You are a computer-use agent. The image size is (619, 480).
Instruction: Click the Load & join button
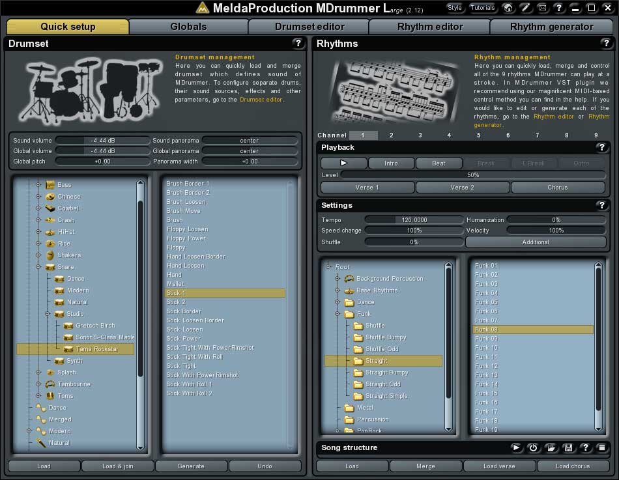click(x=118, y=466)
